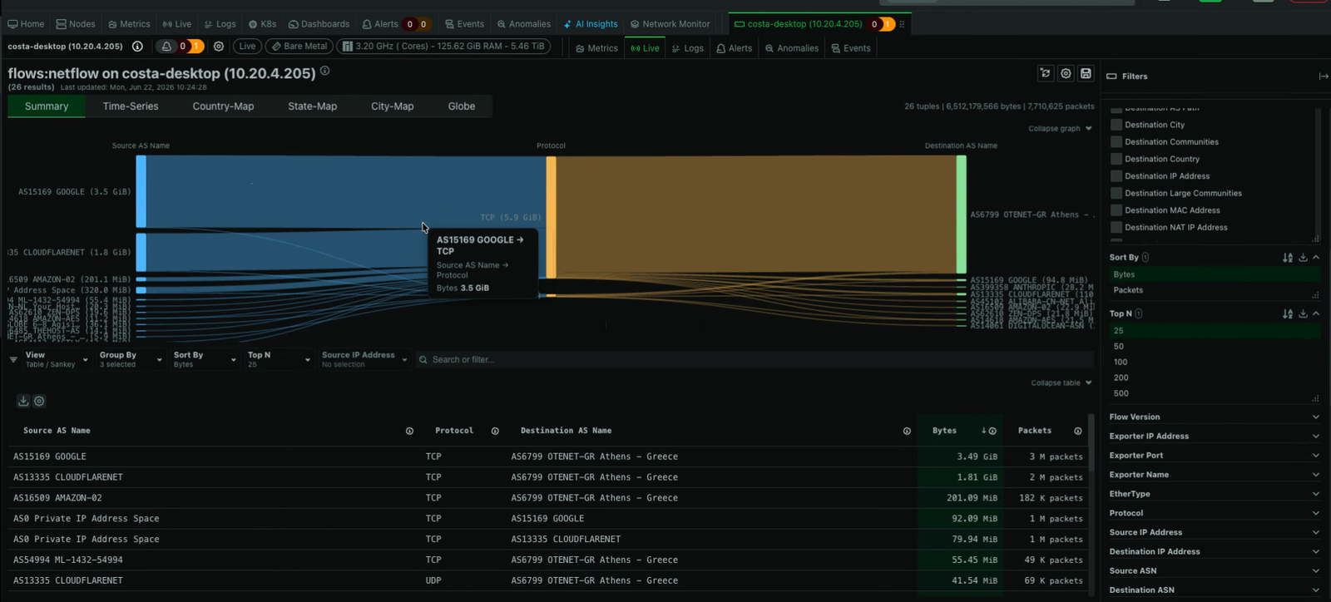Click the info icon in the Protocol column header
1331x602 pixels.
click(495, 431)
